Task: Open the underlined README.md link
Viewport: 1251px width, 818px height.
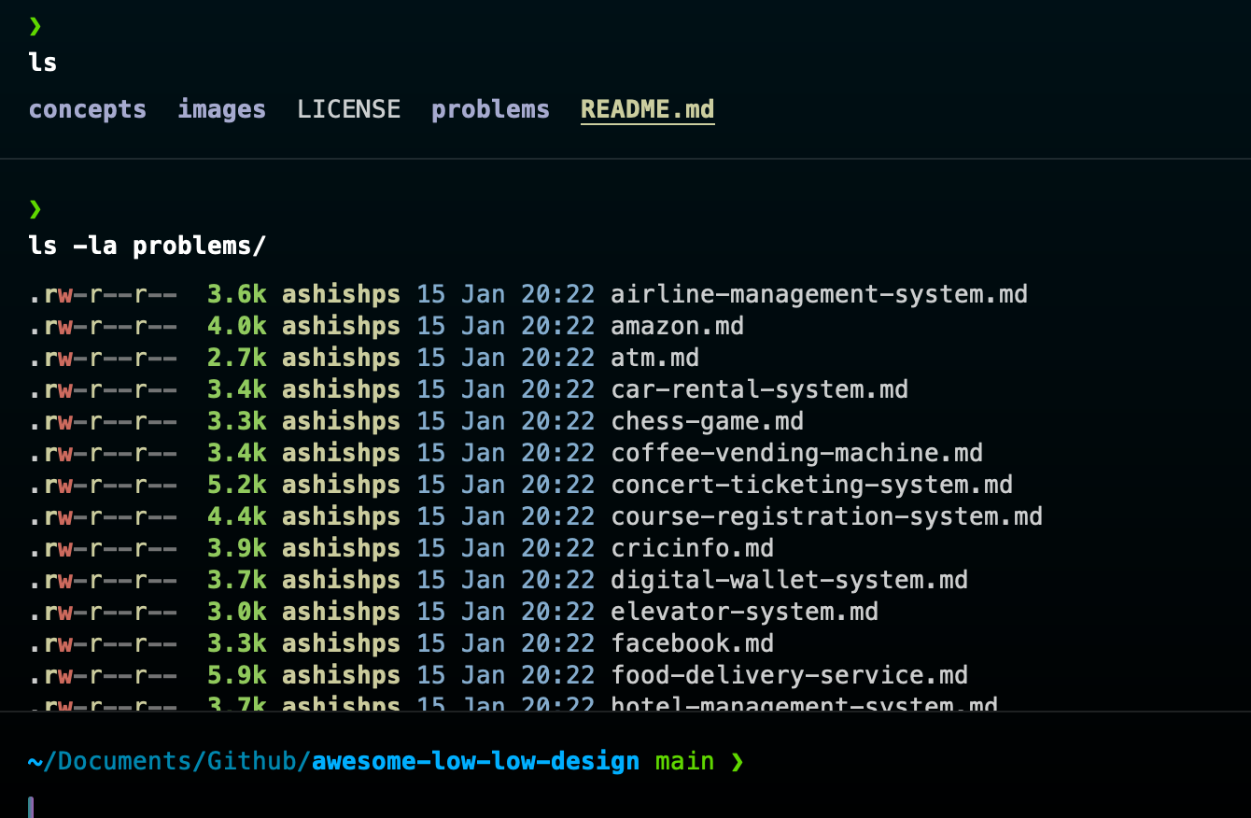Action: click(647, 109)
